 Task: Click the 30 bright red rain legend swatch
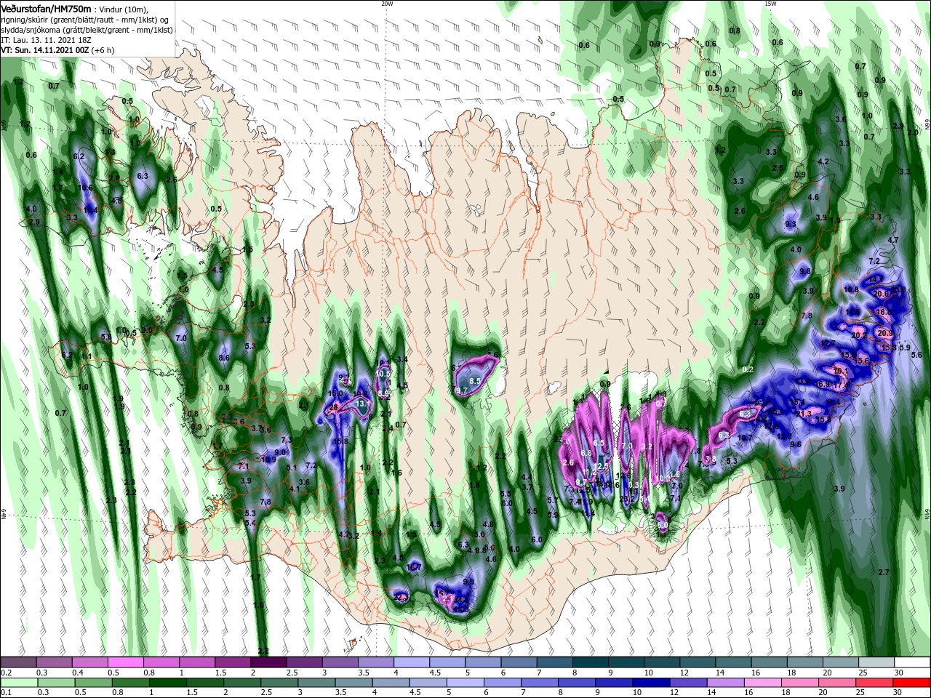tap(911, 683)
